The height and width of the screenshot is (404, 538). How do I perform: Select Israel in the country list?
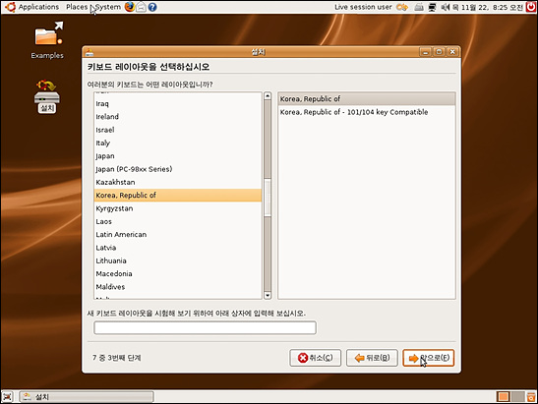pyautogui.click(x=178, y=130)
